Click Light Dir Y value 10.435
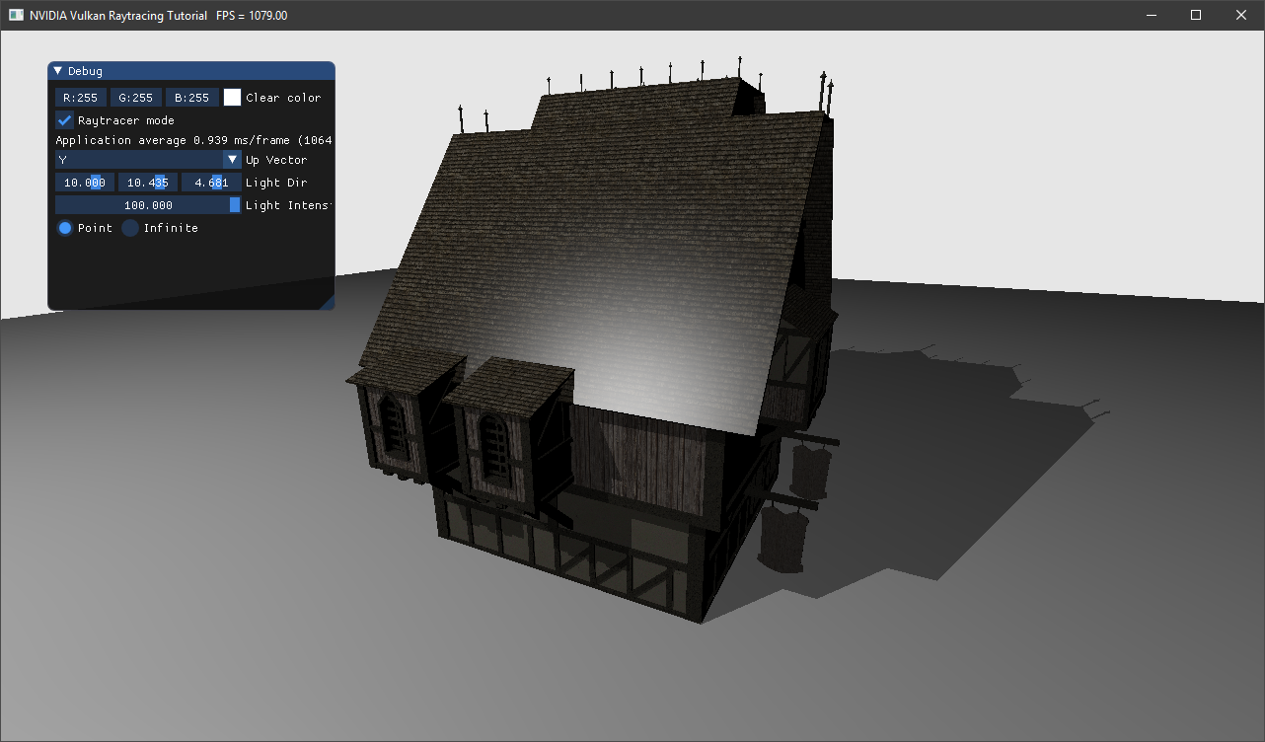The height and width of the screenshot is (742, 1265). coord(148,183)
